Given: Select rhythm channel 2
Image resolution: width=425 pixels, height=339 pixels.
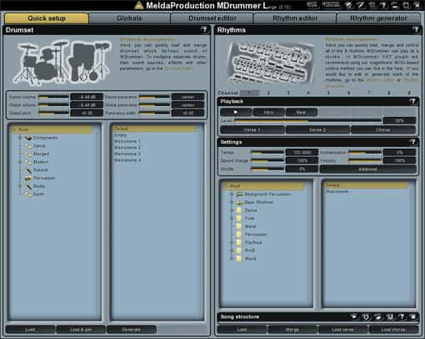Looking at the screenshot, I should point(268,93).
